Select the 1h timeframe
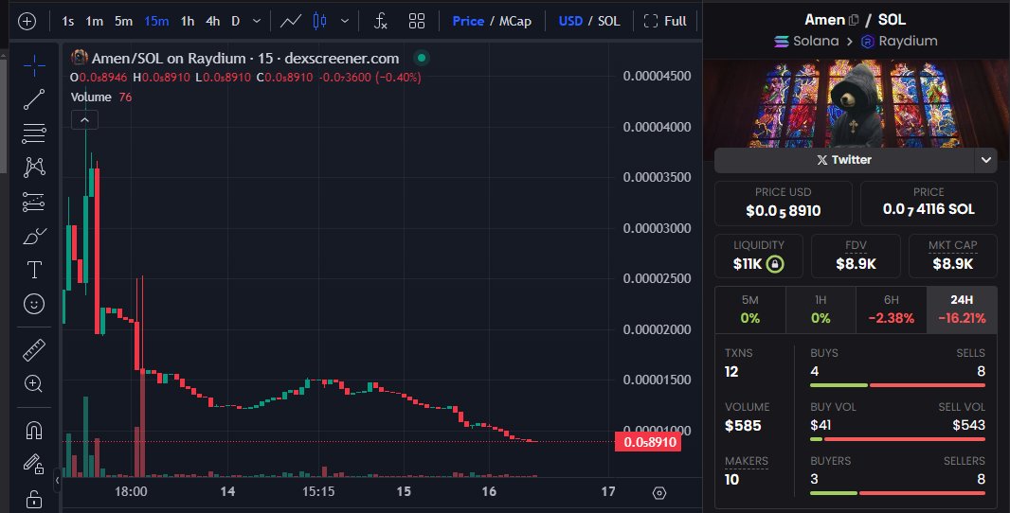The height and width of the screenshot is (513, 1010). pyautogui.click(x=188, y=21)
